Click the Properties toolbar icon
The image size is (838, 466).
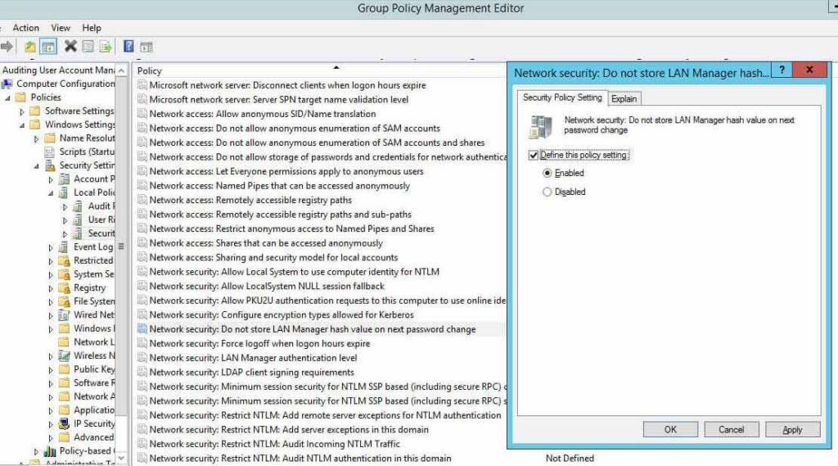pos(88,47)
